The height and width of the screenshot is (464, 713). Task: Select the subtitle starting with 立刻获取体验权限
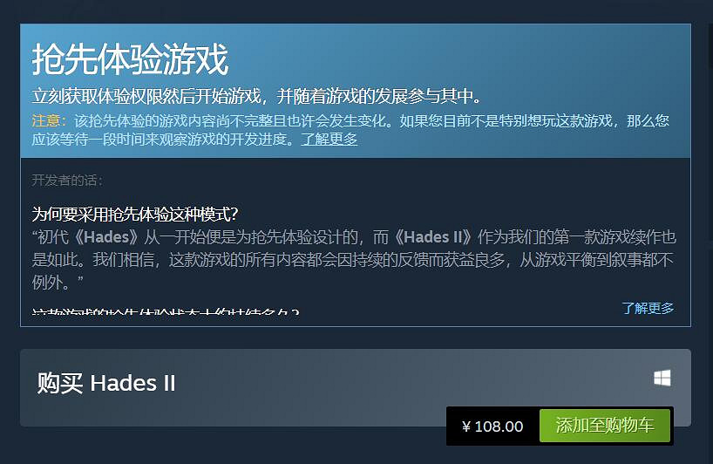(256, 96)
